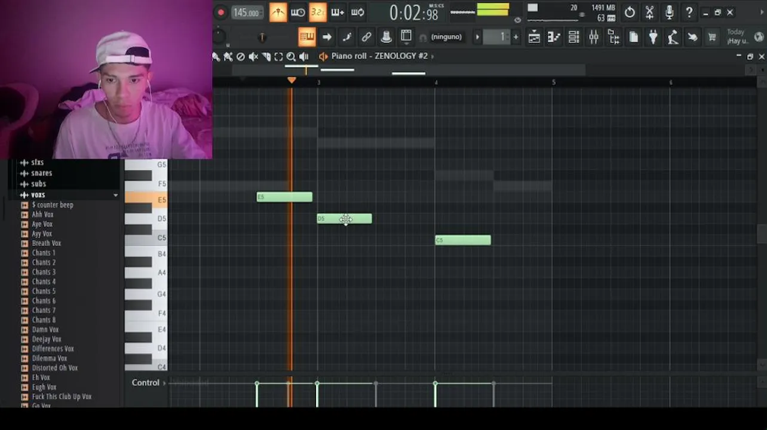Screen dimensions: 767x430
Task: Select the Playback speaker tool in piano roll
Action: pos(303,57)
